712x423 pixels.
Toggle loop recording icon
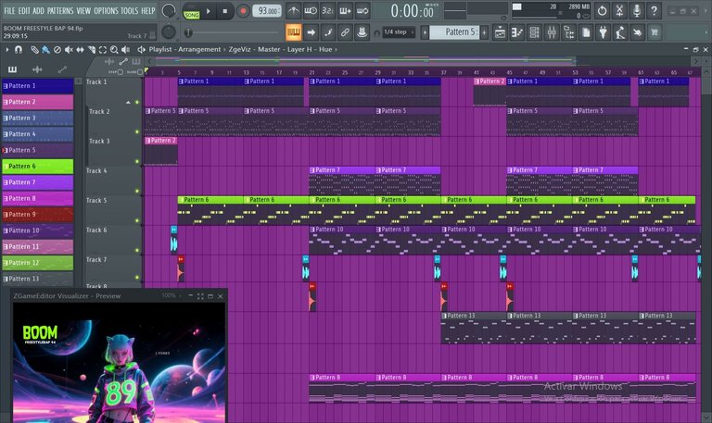click(x=362, y=10)
